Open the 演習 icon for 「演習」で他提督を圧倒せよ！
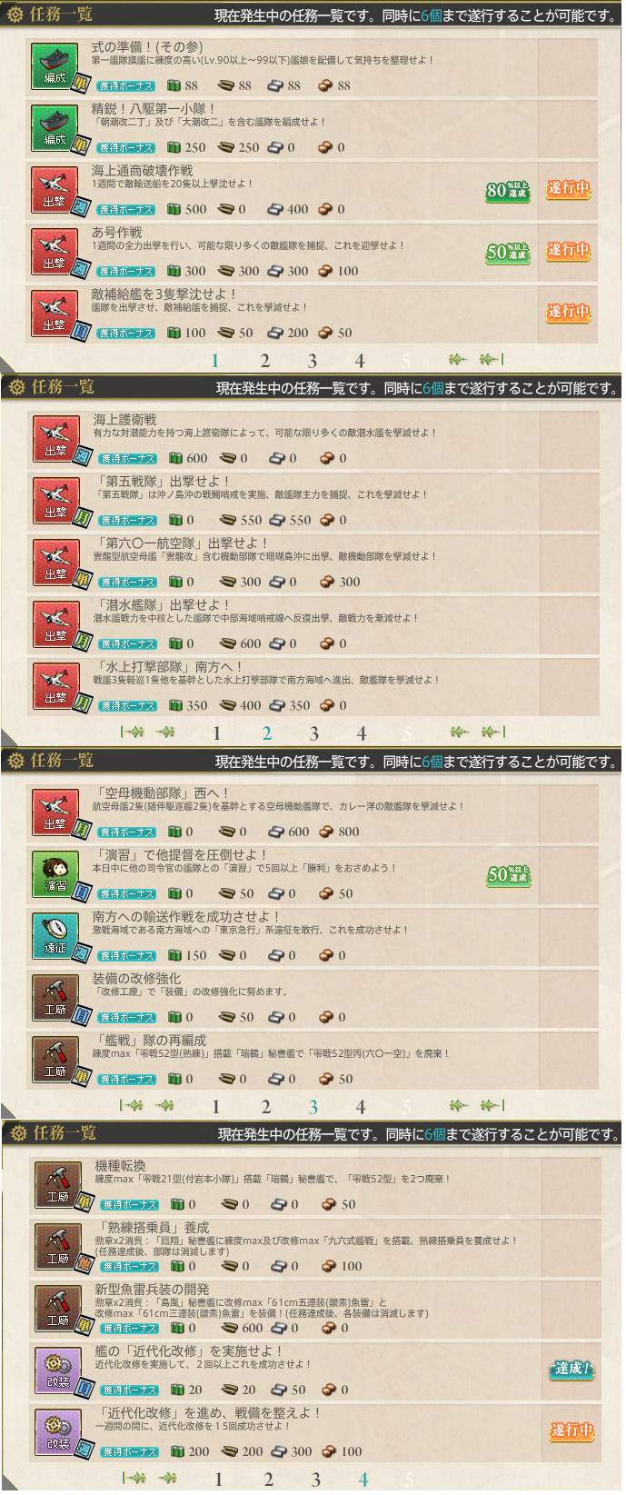Viewport: 626px width, 1495px height. click(x=55, y=872)
